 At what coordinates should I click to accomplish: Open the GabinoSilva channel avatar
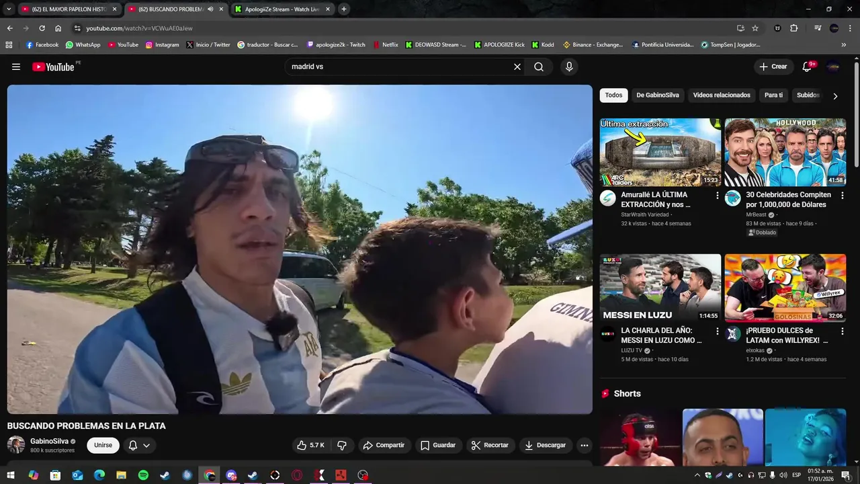tap(16, 445)
